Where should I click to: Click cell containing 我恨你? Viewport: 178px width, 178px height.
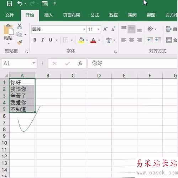click(22, 89)
